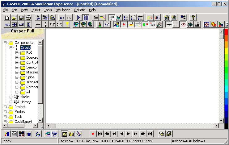Click the tree panel scroll up arrow
The image size is (229, 145).
coord(40,43)
